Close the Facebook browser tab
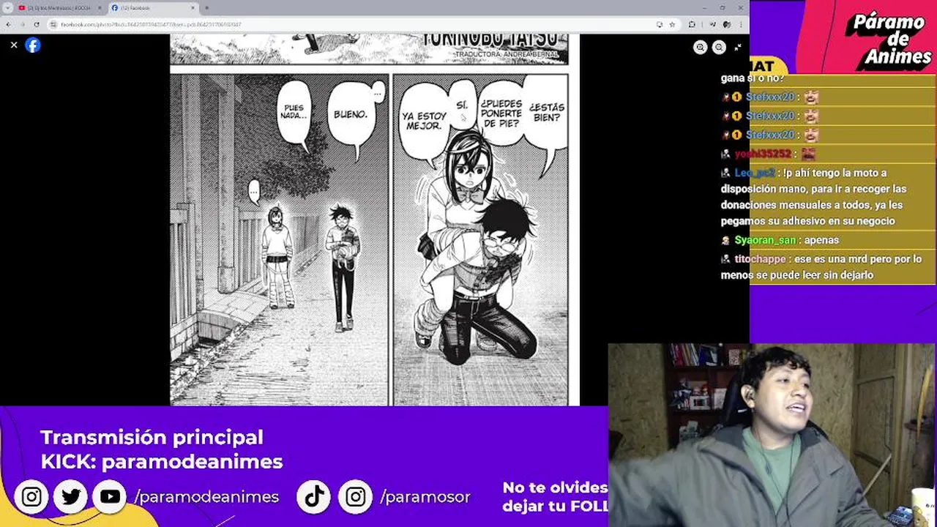The height and width of the screenshot is (527, 937). pos(193,8)
